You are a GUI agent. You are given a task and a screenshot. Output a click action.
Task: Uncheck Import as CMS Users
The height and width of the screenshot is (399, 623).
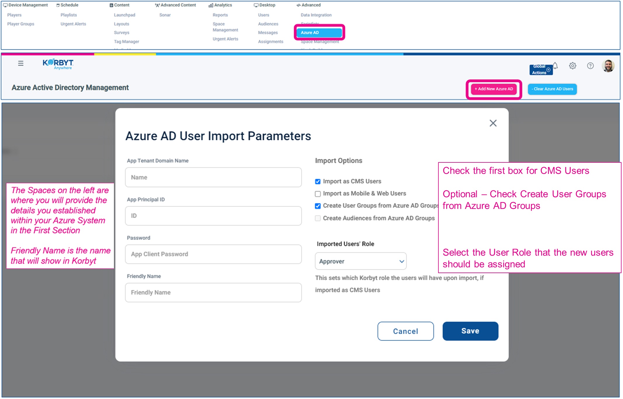(x=318, y=182)
